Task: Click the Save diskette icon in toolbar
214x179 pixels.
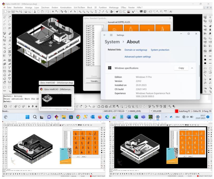Action: [x=13, y=12]
